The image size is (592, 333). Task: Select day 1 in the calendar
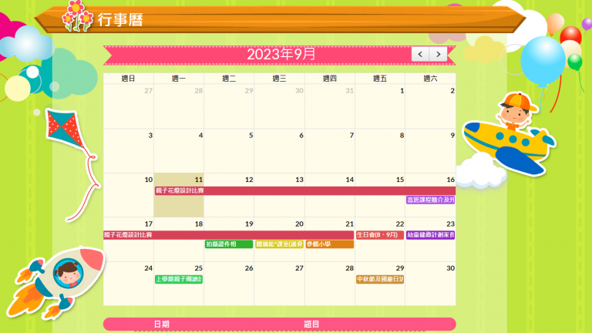(380, 106)
